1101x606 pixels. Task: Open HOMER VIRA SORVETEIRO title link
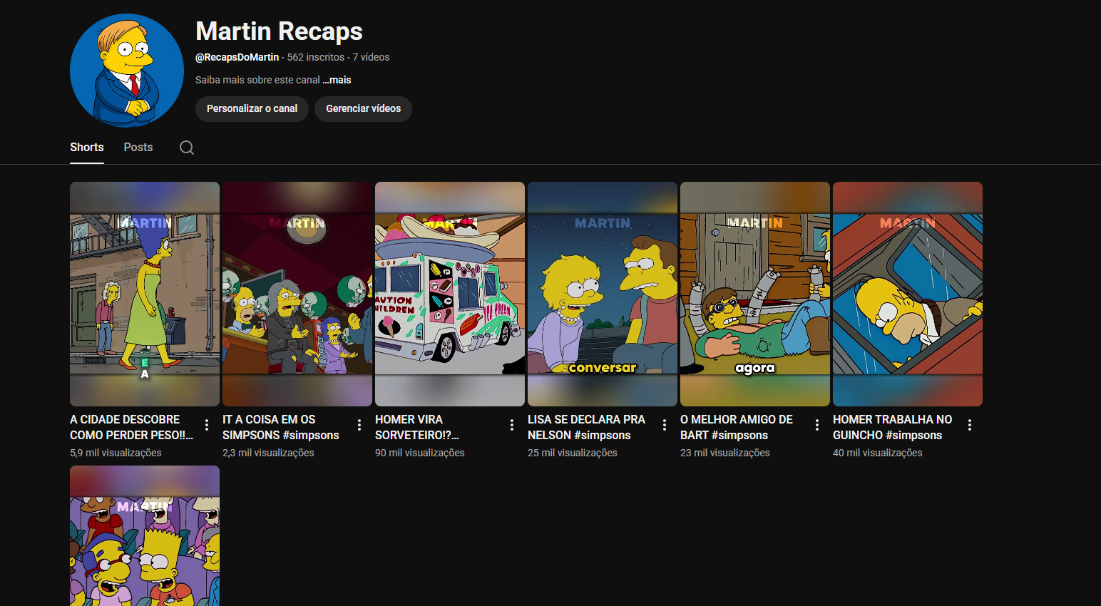pos(417,427)
